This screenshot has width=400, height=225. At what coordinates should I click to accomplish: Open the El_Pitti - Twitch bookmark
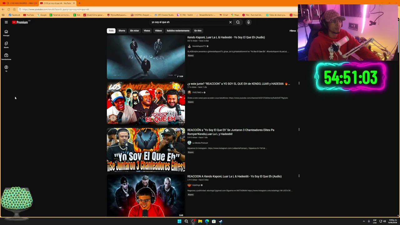point(185,15)
